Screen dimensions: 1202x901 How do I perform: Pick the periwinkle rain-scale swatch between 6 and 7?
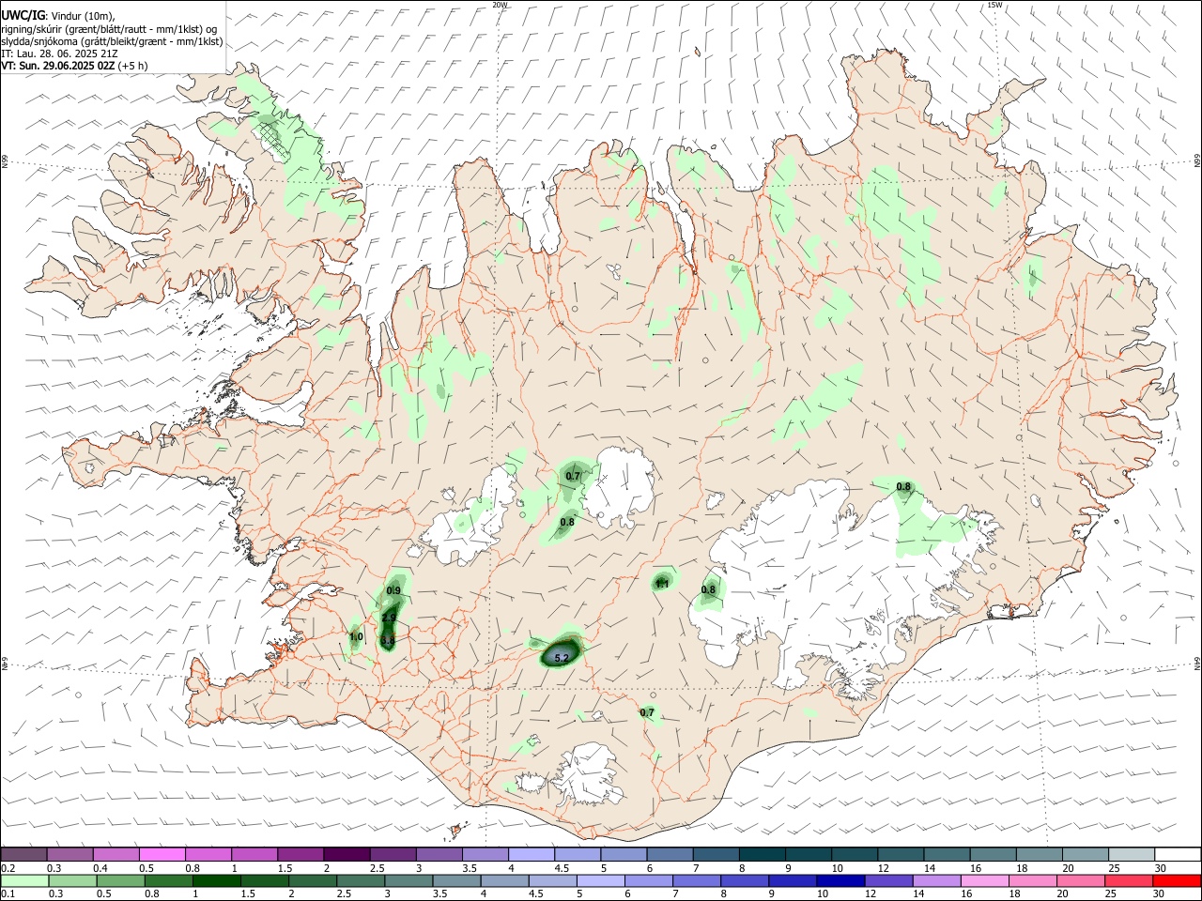650,880
